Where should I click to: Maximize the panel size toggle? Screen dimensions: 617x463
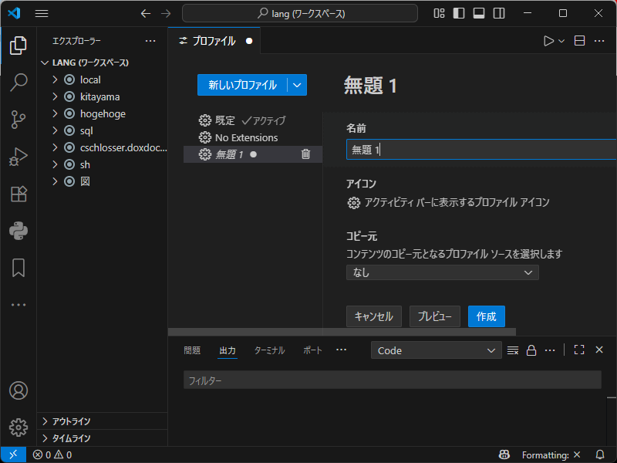579,350
